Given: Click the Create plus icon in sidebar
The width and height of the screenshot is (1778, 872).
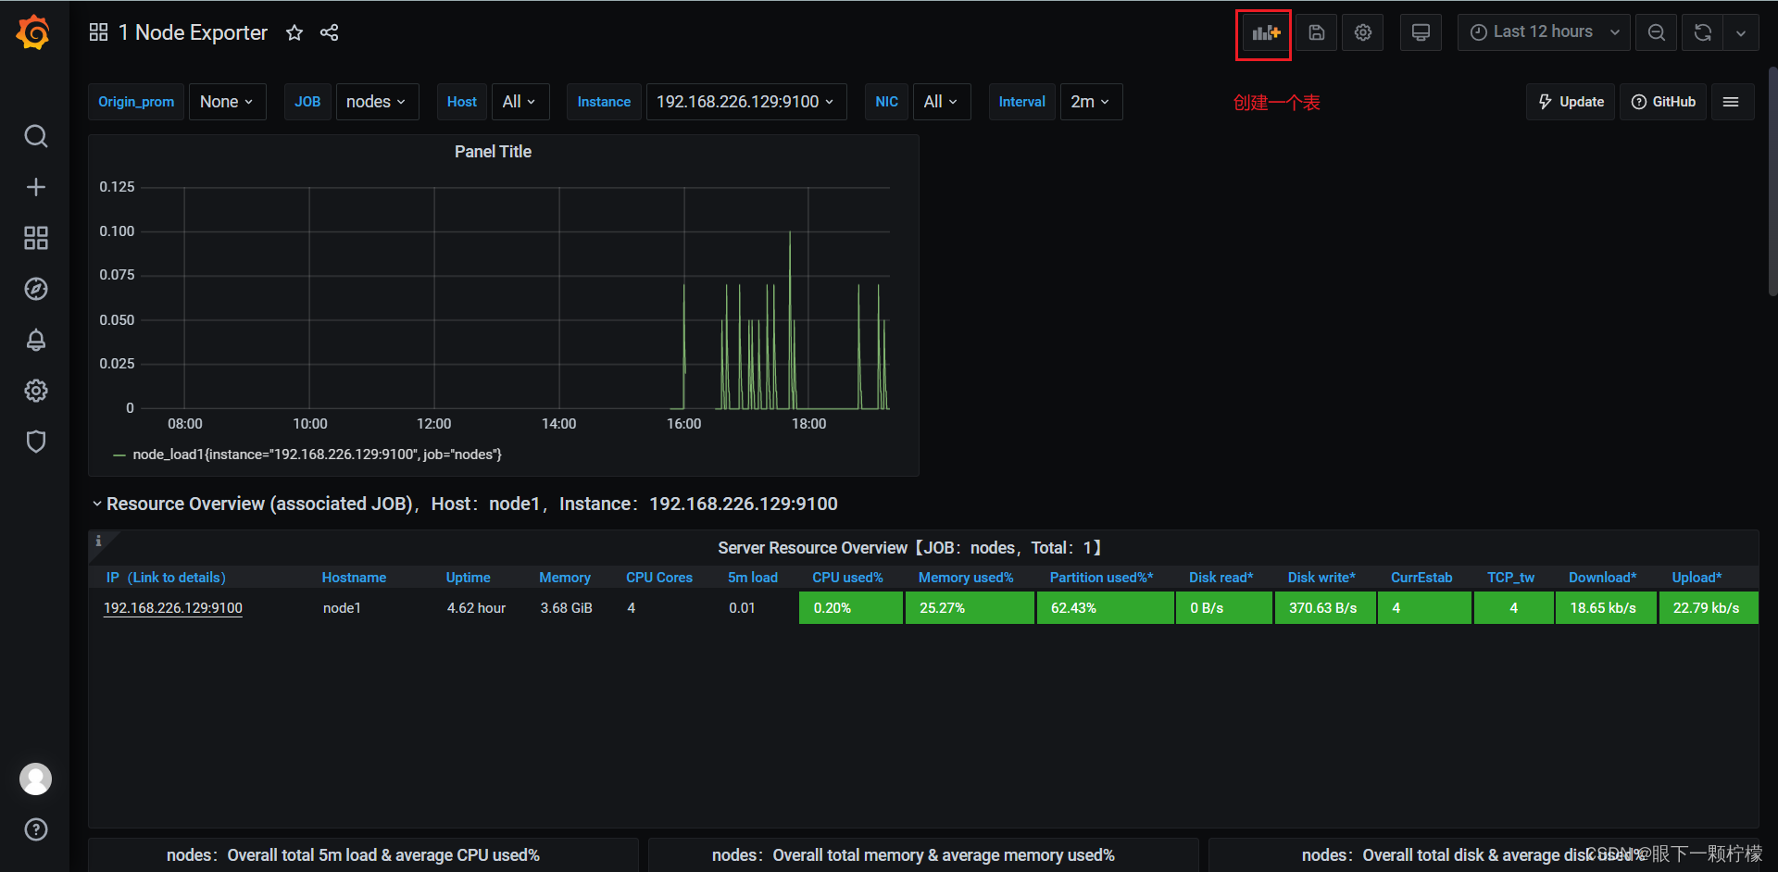Looking at the screenshot, I should point(35,187).
